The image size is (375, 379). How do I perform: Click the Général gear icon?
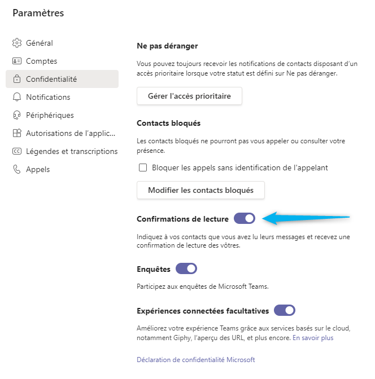point(17,43)
